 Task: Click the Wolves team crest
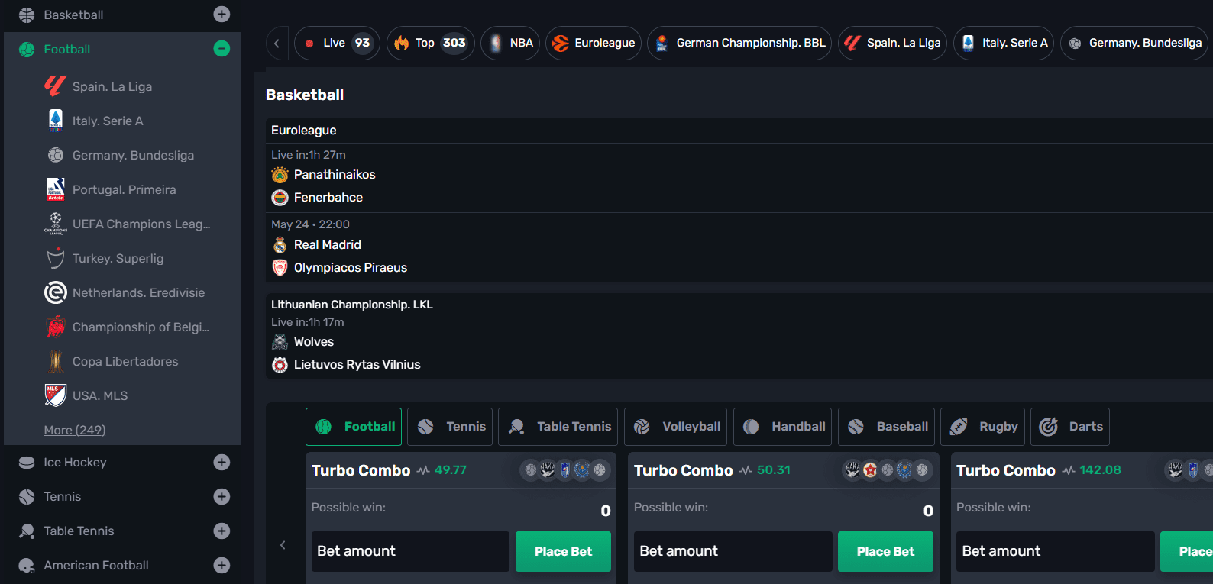[280, 342]
